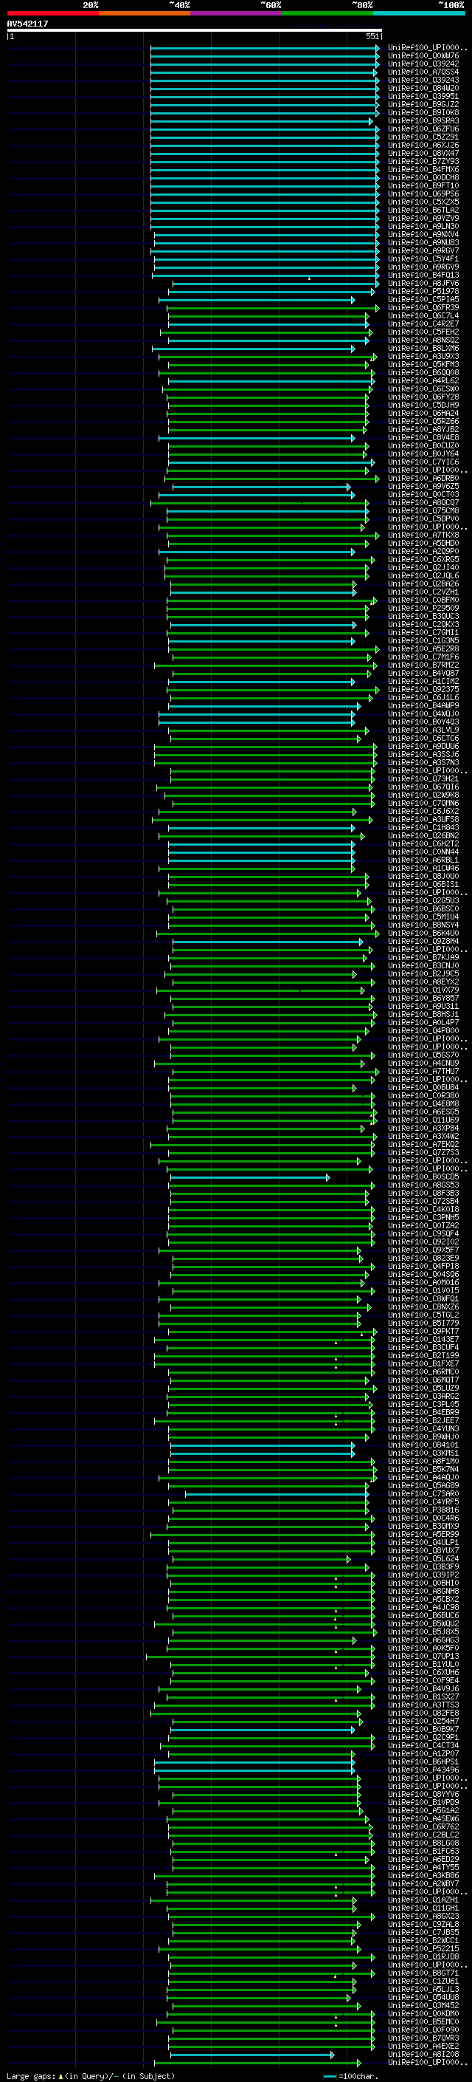Select the UniRef100_Q1AZH1 label
The width and height of the screenshot is (472, 2082).
pos(423,1900)
